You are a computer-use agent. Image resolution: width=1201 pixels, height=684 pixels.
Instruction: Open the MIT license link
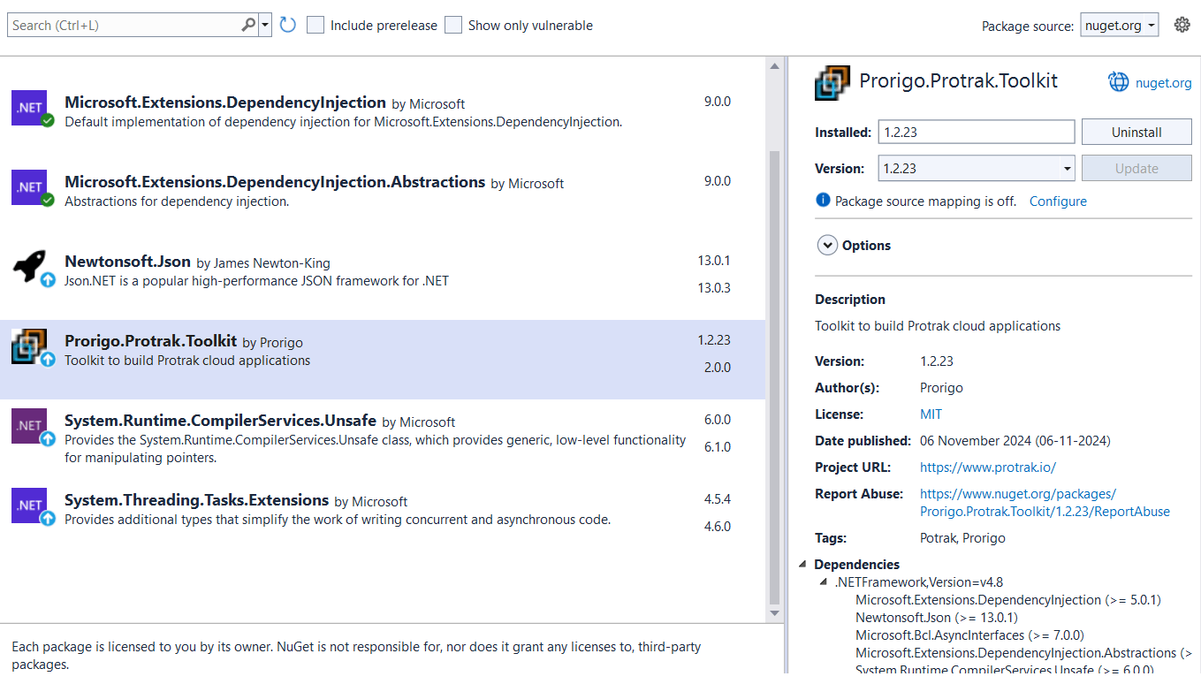point(931,414)
